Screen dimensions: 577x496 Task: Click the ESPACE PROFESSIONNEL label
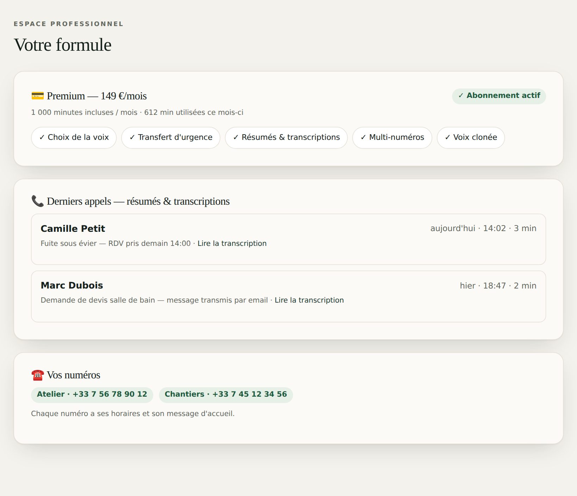tap(69, 24)
